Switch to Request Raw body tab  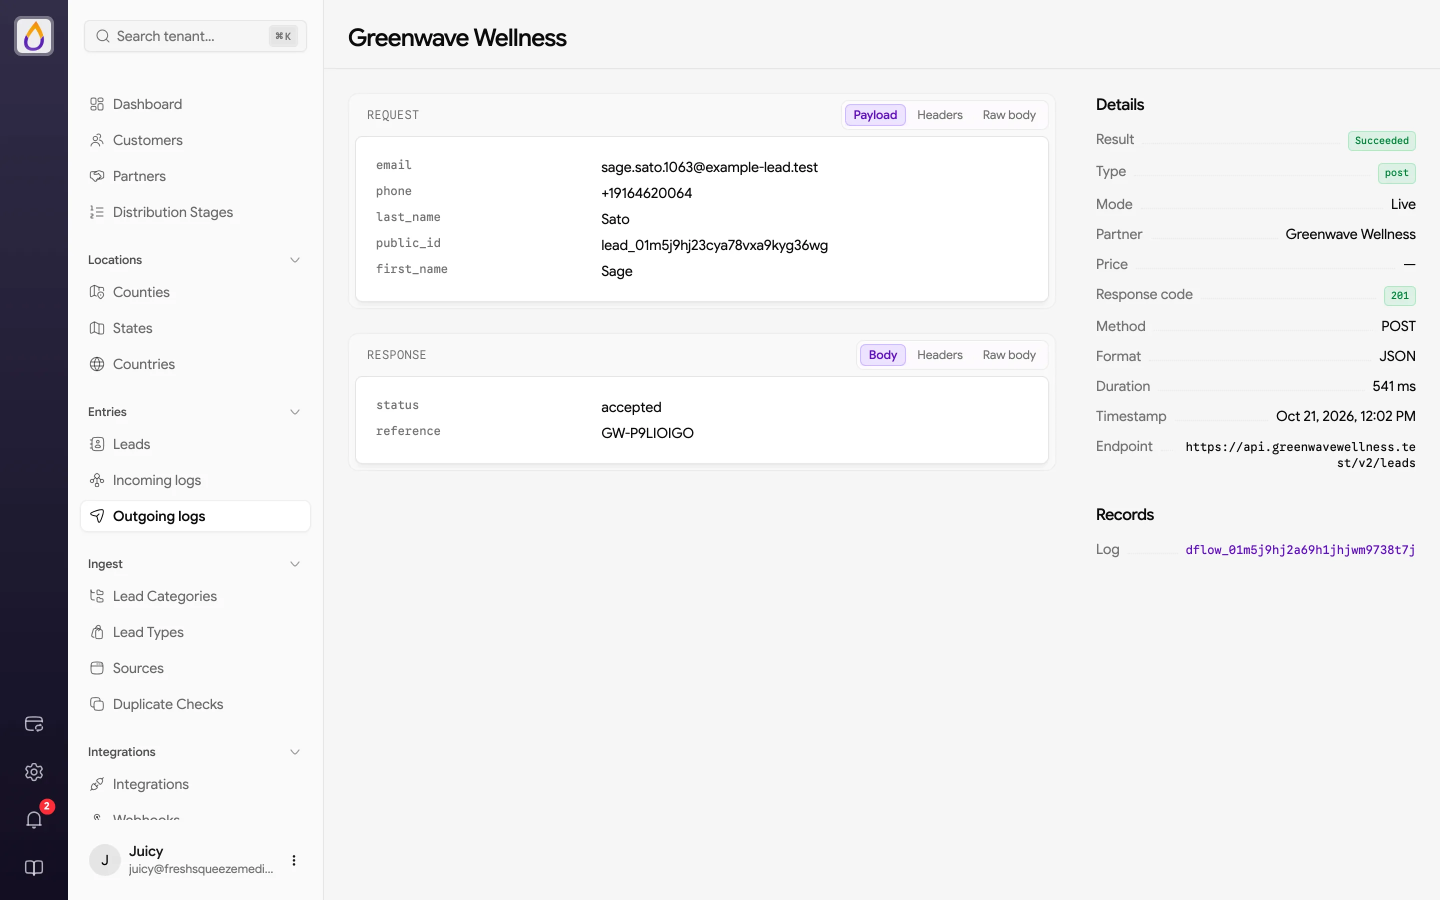[x=1009, y=115]
